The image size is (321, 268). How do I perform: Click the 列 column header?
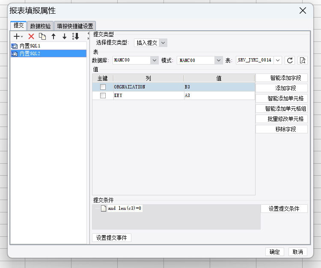pos(149,78)
